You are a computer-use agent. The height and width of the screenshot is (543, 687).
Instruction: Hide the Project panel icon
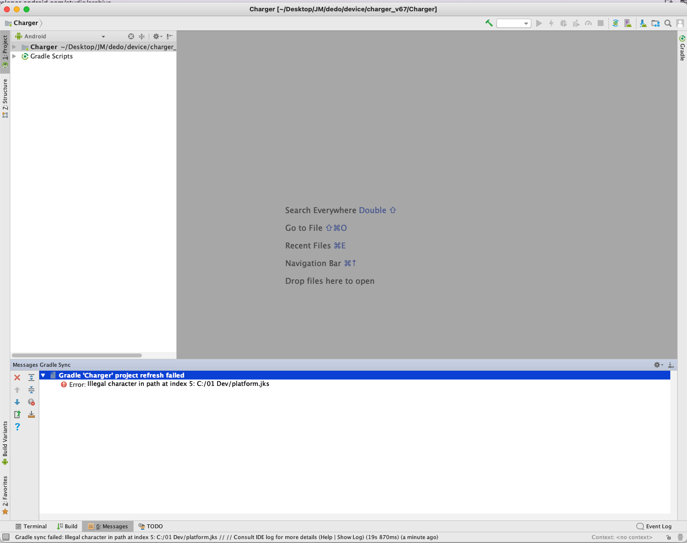(x=170, y=36)
